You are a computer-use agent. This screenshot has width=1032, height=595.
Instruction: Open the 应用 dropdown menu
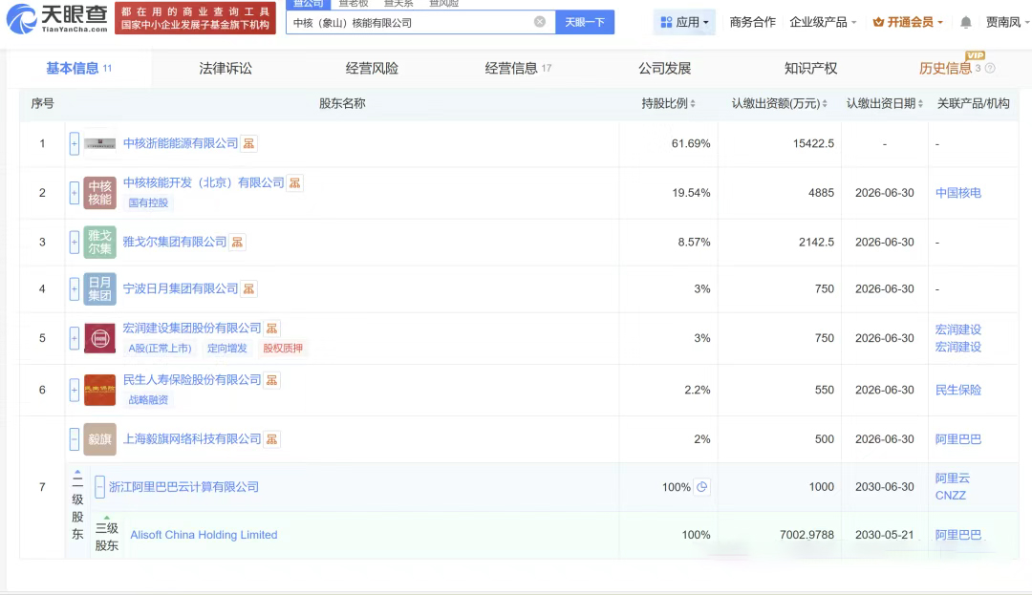pyautogui.click(x=685, y=22)
